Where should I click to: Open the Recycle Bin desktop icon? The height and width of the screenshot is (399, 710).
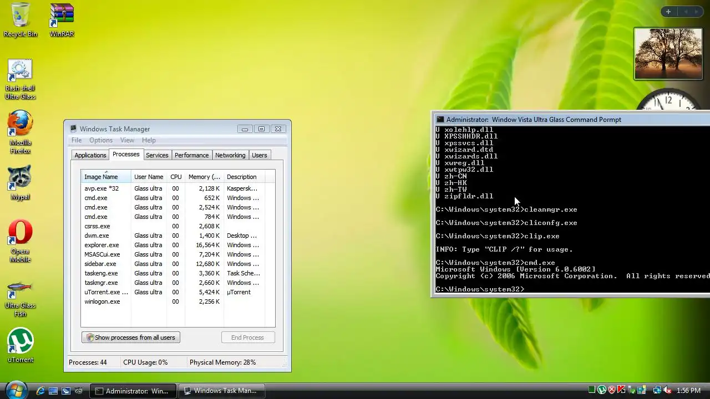[21, 20]
